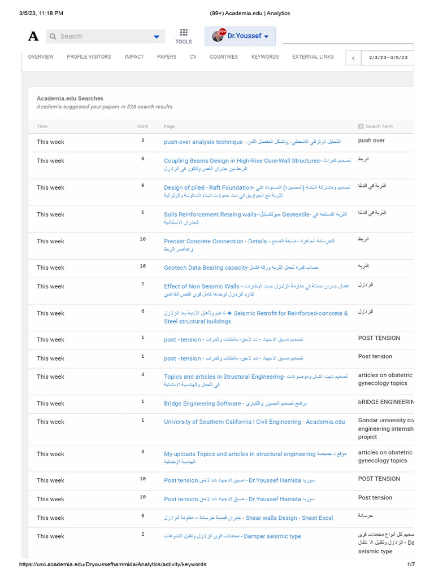Open the 2/3/23–3/5/23 date range picker
The width and height of the screenshot is (434, 578).
[388, 58]
